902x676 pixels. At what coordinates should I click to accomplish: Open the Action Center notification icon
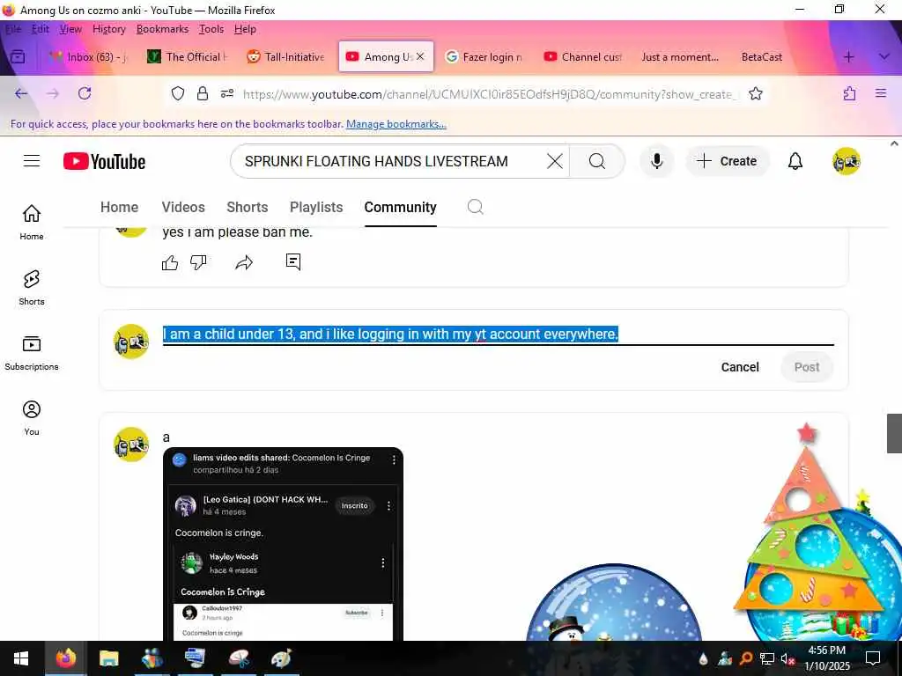(873, 658)
